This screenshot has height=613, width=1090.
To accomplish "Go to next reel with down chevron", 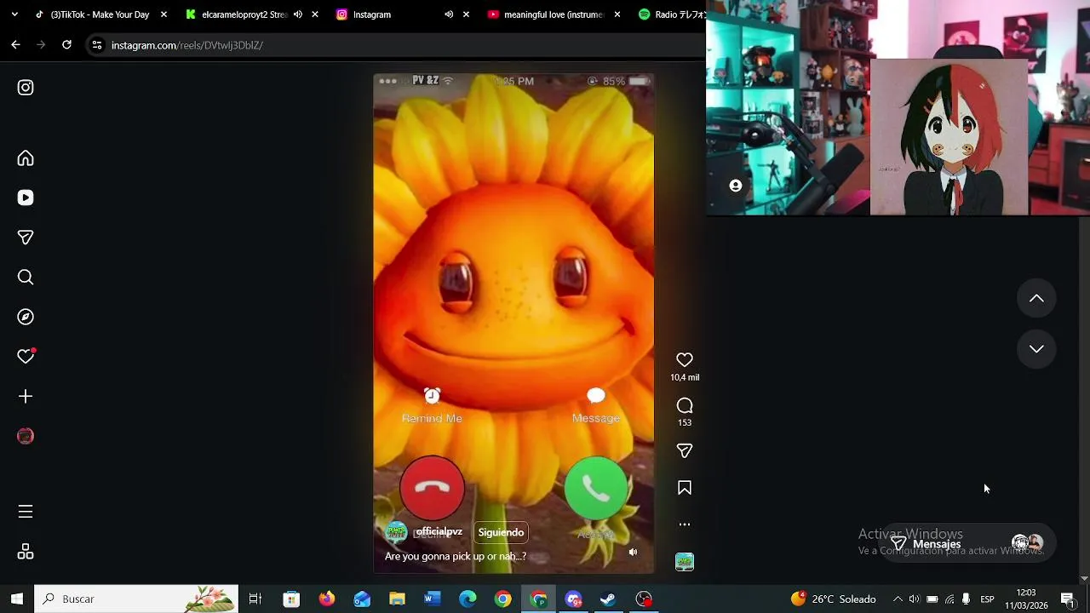I will click(1036, 349).
